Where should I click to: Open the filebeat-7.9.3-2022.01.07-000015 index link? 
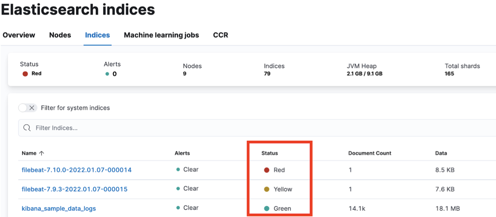[x=74, y=189]
